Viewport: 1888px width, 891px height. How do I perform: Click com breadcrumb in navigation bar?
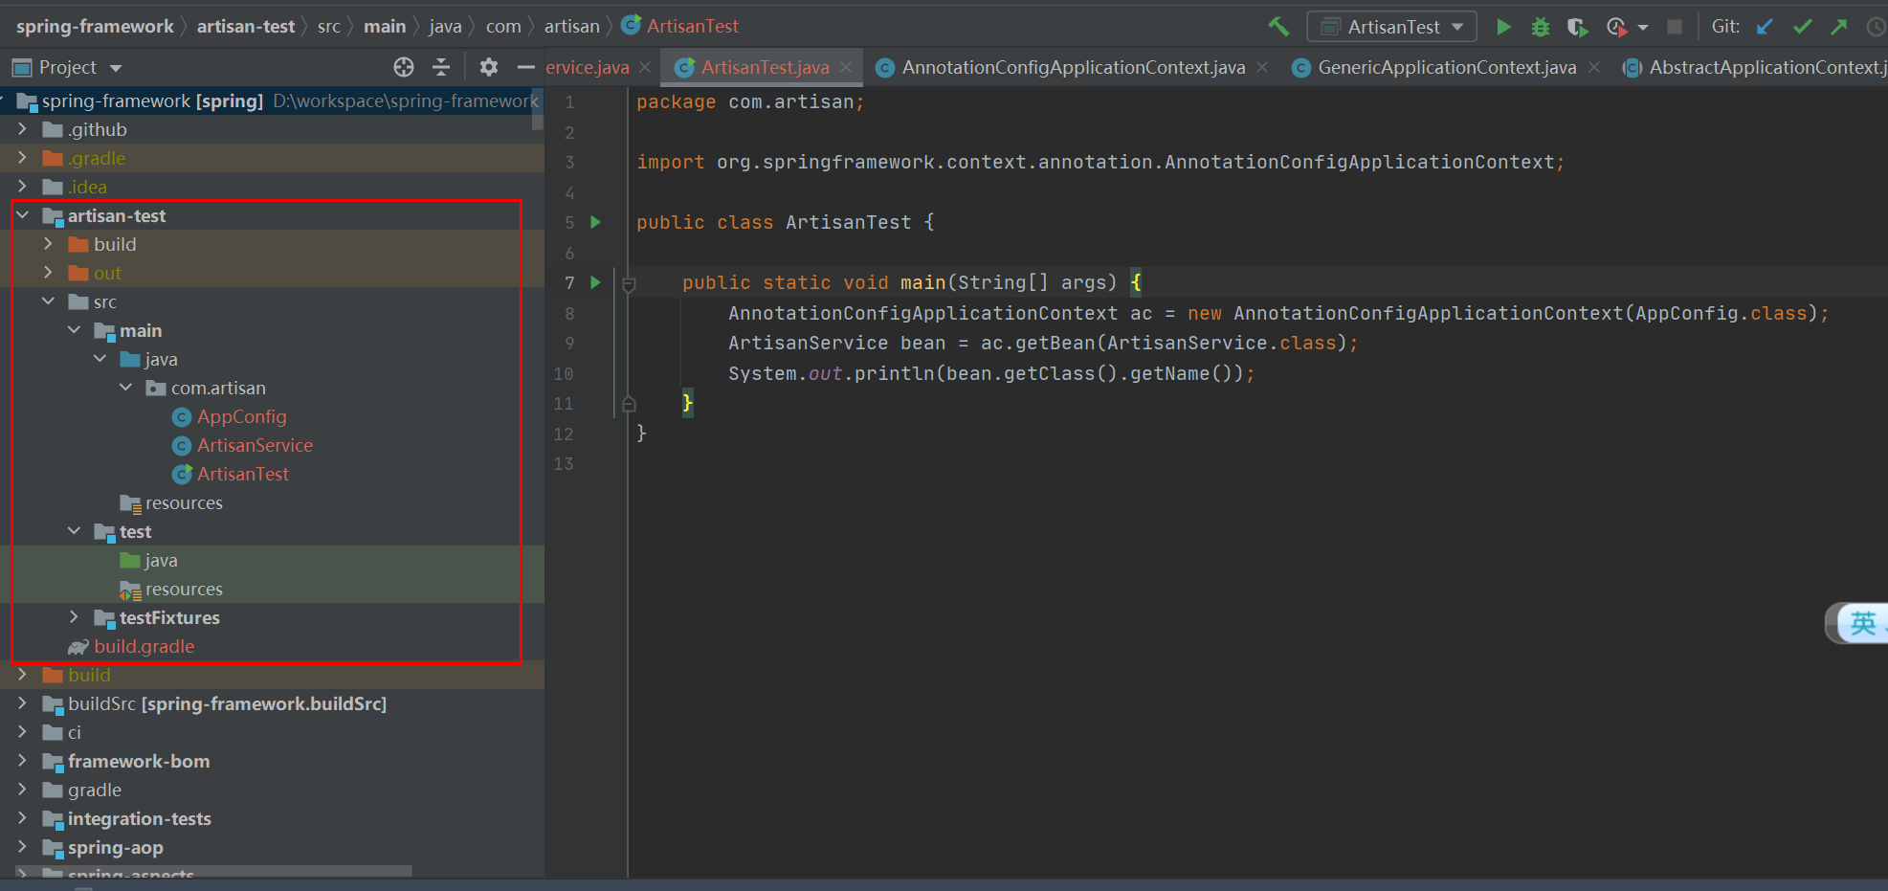(x=503, y=26)
